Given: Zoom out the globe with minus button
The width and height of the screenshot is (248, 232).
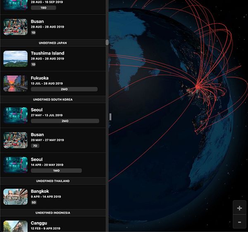Looking at the screenshot, I should pos(239,222).
